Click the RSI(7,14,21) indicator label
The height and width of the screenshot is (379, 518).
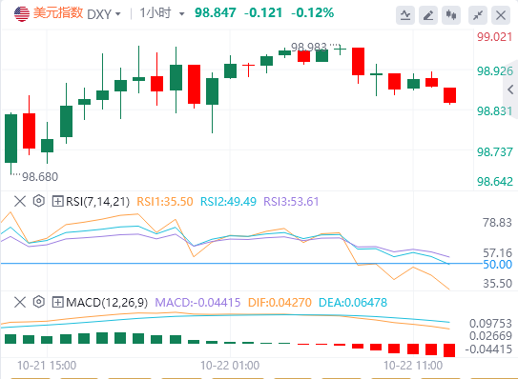point(98,201)
